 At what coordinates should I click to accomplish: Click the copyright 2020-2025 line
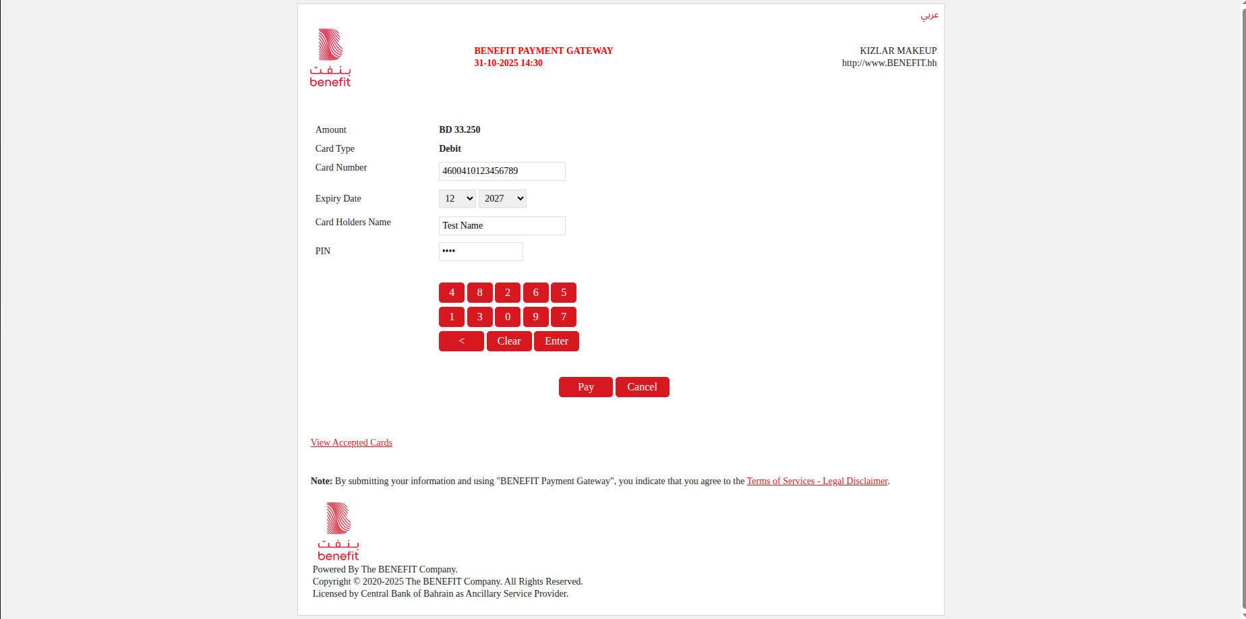448,582
